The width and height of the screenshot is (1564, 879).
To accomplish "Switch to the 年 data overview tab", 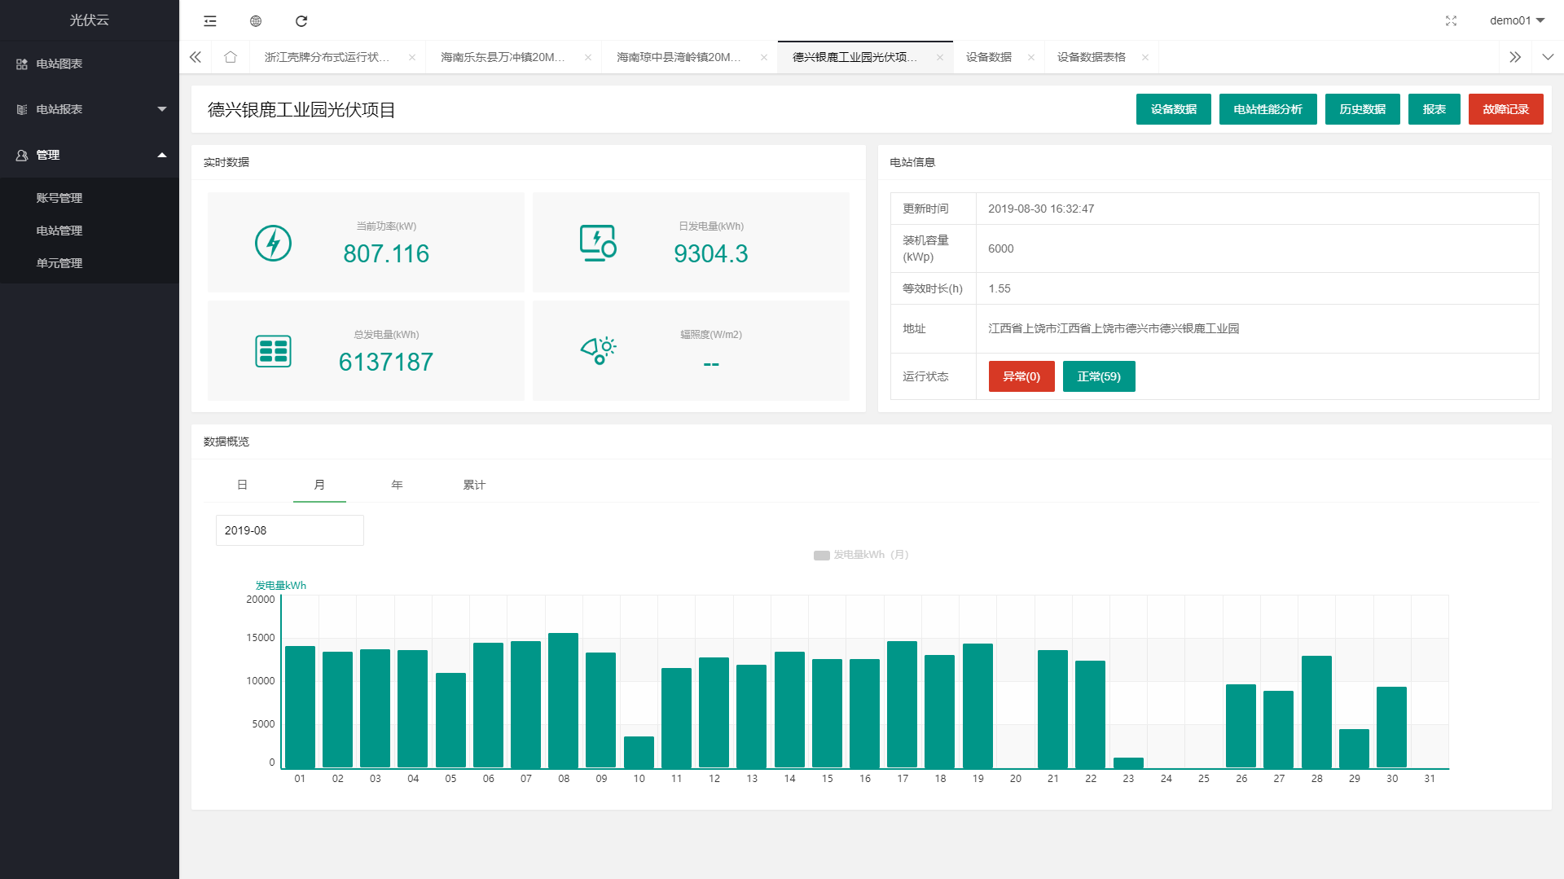I will click(x=397, y=485).
